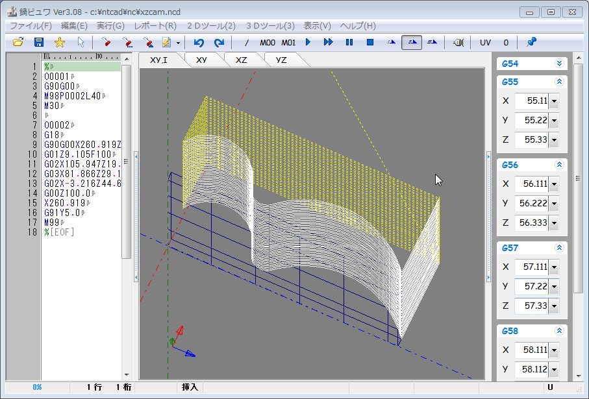589x399 pixels.
Task: Click the G58 X field showing 58.111
Action: (x=531, y=350)
